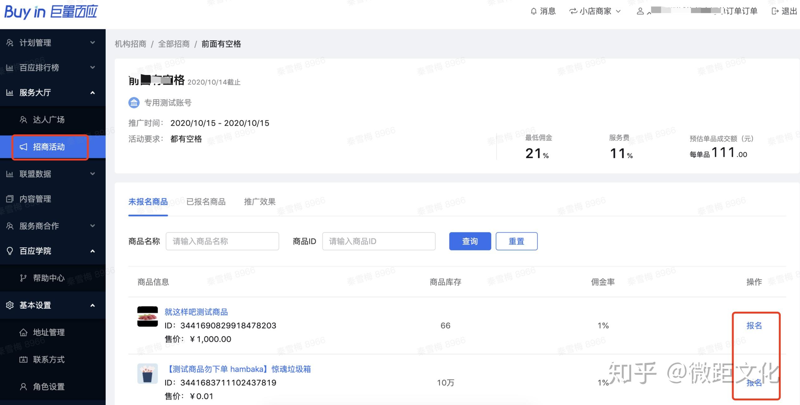Expand the 百应排行榜 sidebar menu

coord(93,67)
